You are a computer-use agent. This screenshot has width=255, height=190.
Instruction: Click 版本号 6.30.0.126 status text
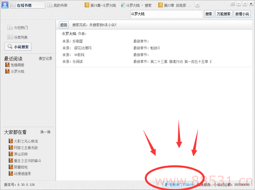[x=19, y=185]
